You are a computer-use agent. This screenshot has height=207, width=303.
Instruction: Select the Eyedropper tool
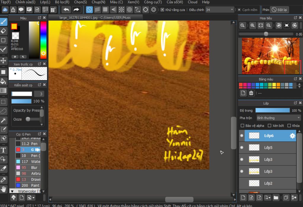4,180
